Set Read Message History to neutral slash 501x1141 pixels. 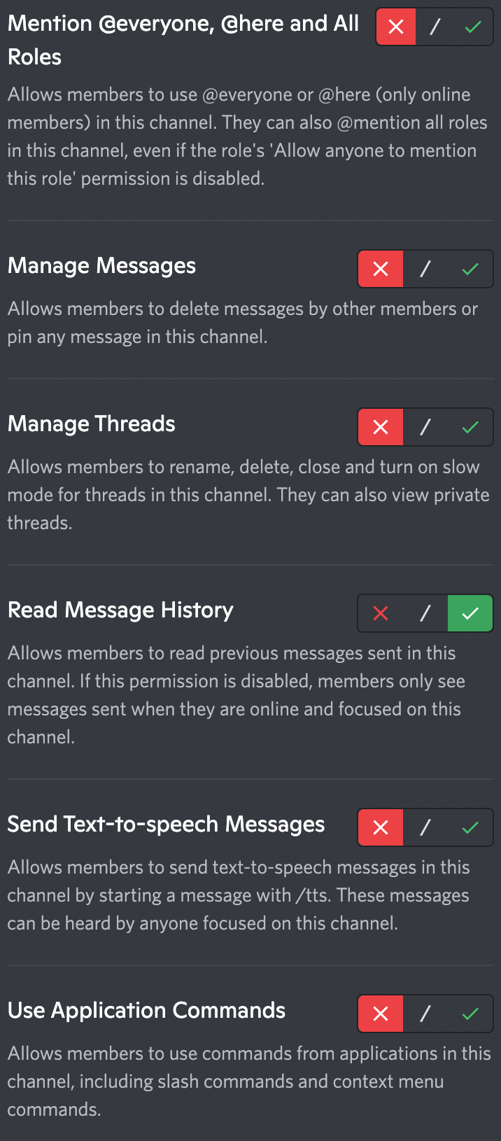point(425,613)
